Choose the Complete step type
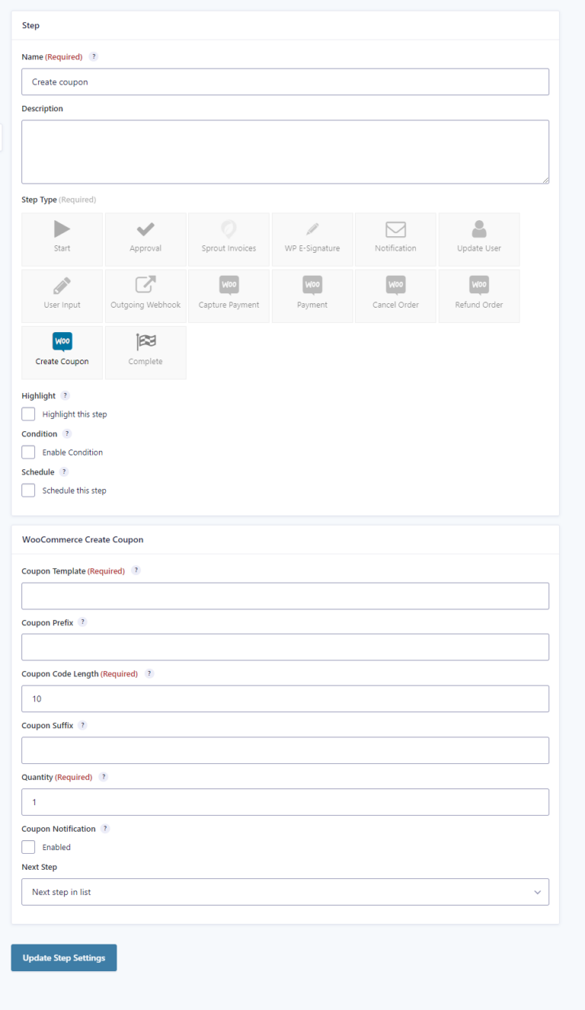 coord(145,353)
